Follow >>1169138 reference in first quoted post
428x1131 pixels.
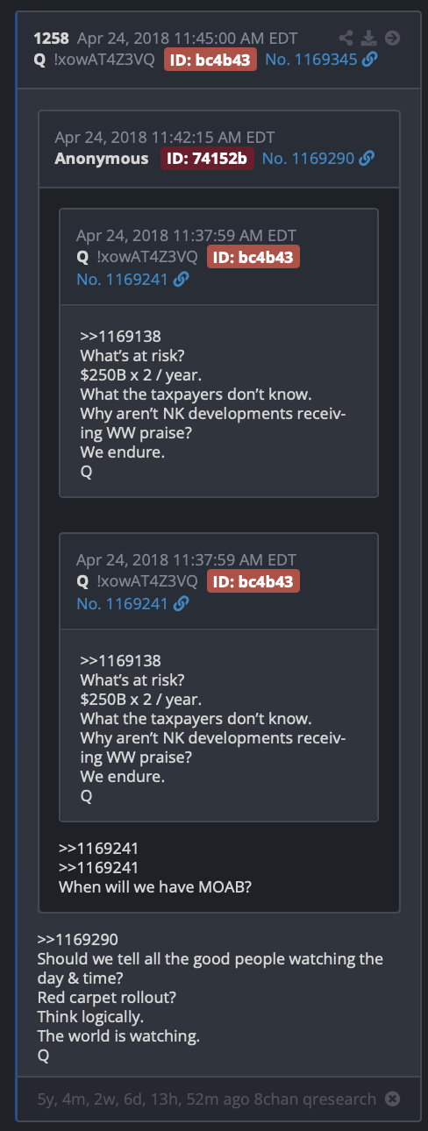(120, 336)
